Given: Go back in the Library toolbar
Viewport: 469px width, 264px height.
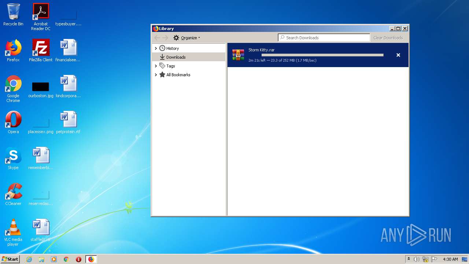Looking at the screenshot, I should coord(157,38).
